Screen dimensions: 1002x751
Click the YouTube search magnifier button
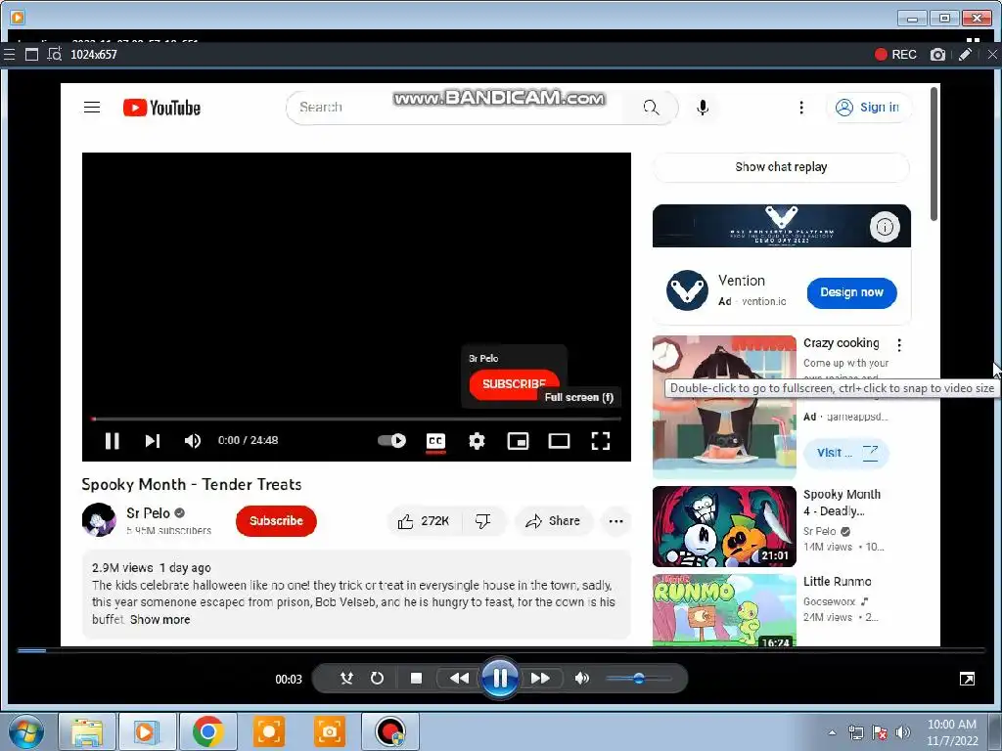click(651, 108)
